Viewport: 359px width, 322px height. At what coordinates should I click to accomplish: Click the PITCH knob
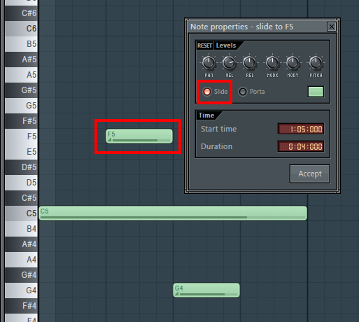316,63
